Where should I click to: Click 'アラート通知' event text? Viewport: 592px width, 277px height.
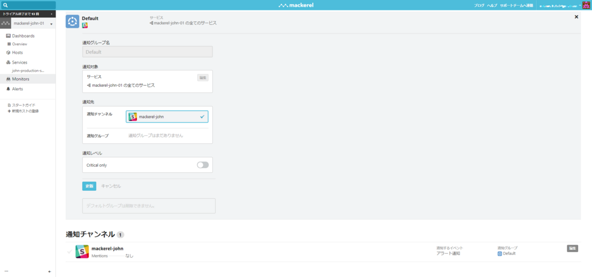pos(448,253)
